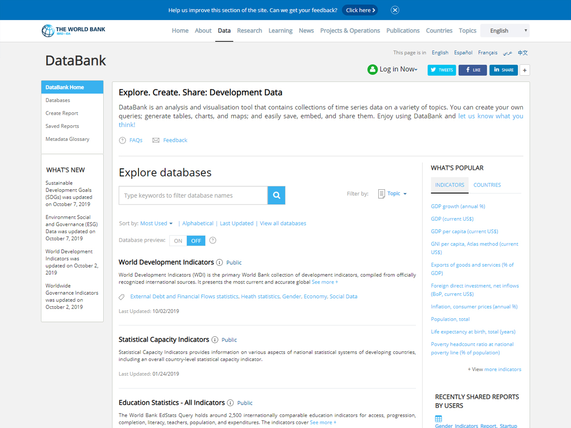Viewport: 571px width, 428px height.
Task: Click the Tweets Twitter share button
Action: tap(442, 70)
